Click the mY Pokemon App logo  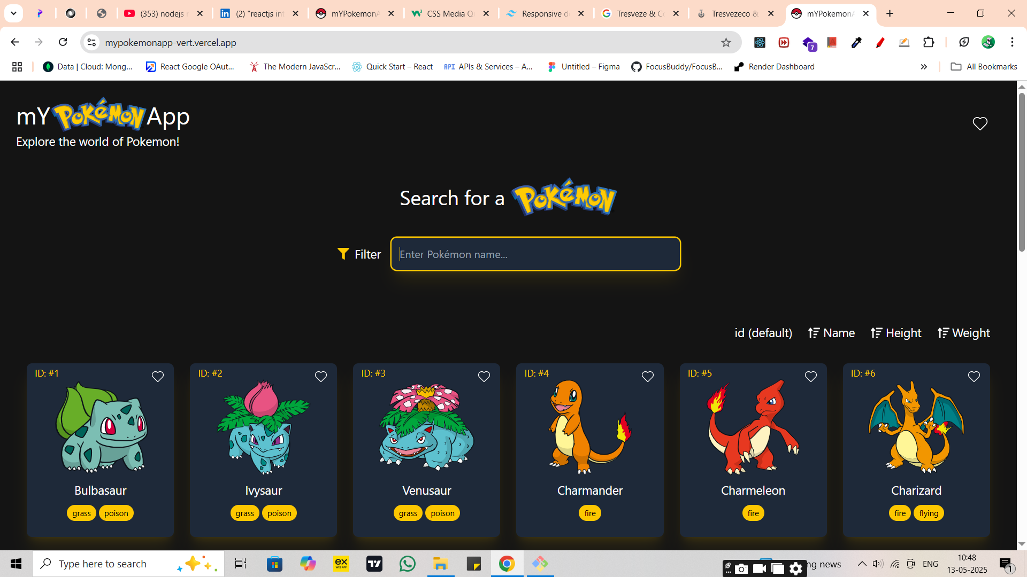coord(103,115)
